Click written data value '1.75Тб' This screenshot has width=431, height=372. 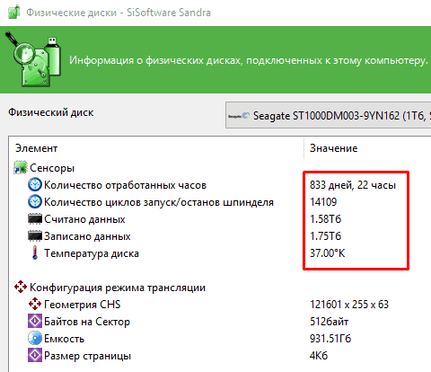click(325, 236)
